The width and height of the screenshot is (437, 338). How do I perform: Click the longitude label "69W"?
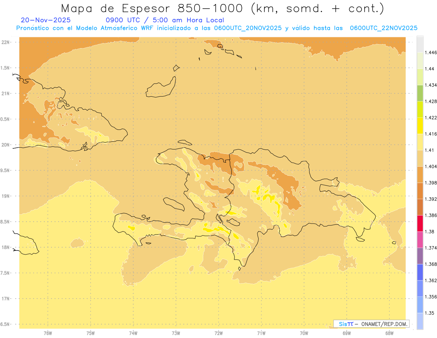(x=347, y=333)
